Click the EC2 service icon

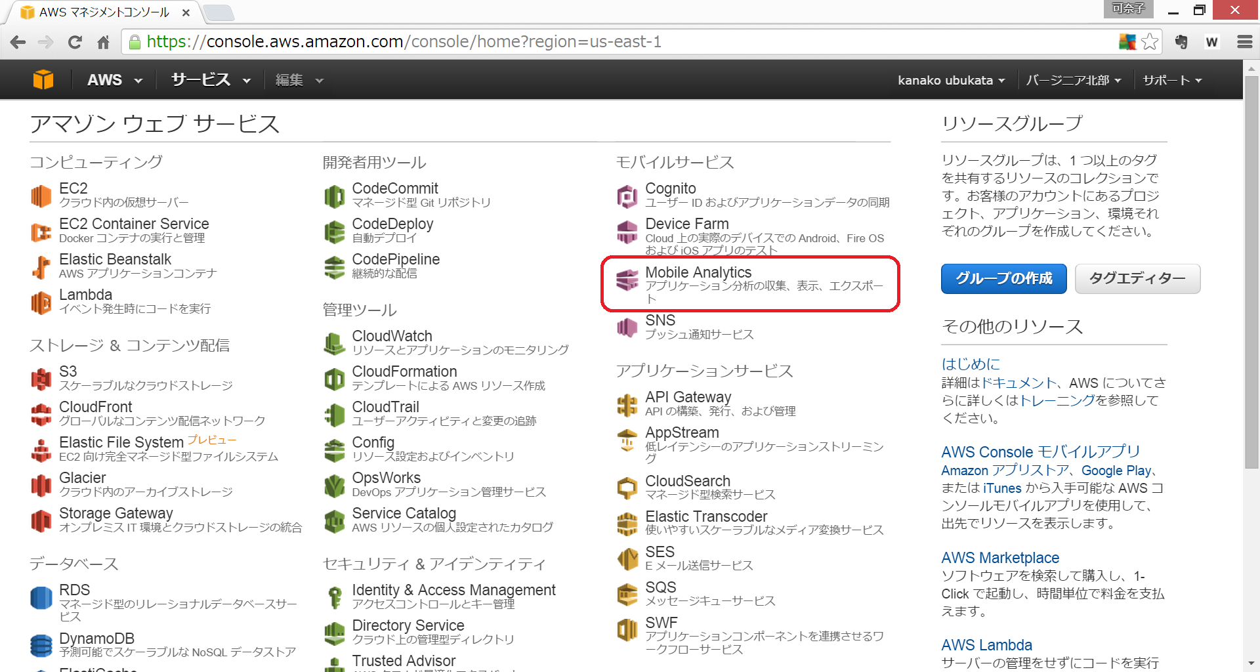click(41, 196)
